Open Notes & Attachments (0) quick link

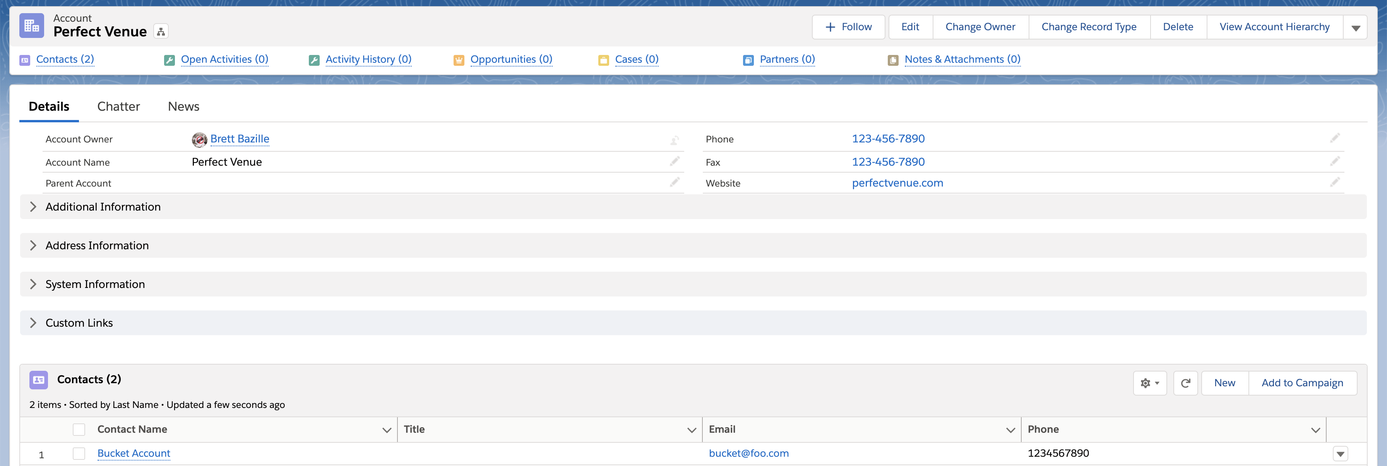963,59
